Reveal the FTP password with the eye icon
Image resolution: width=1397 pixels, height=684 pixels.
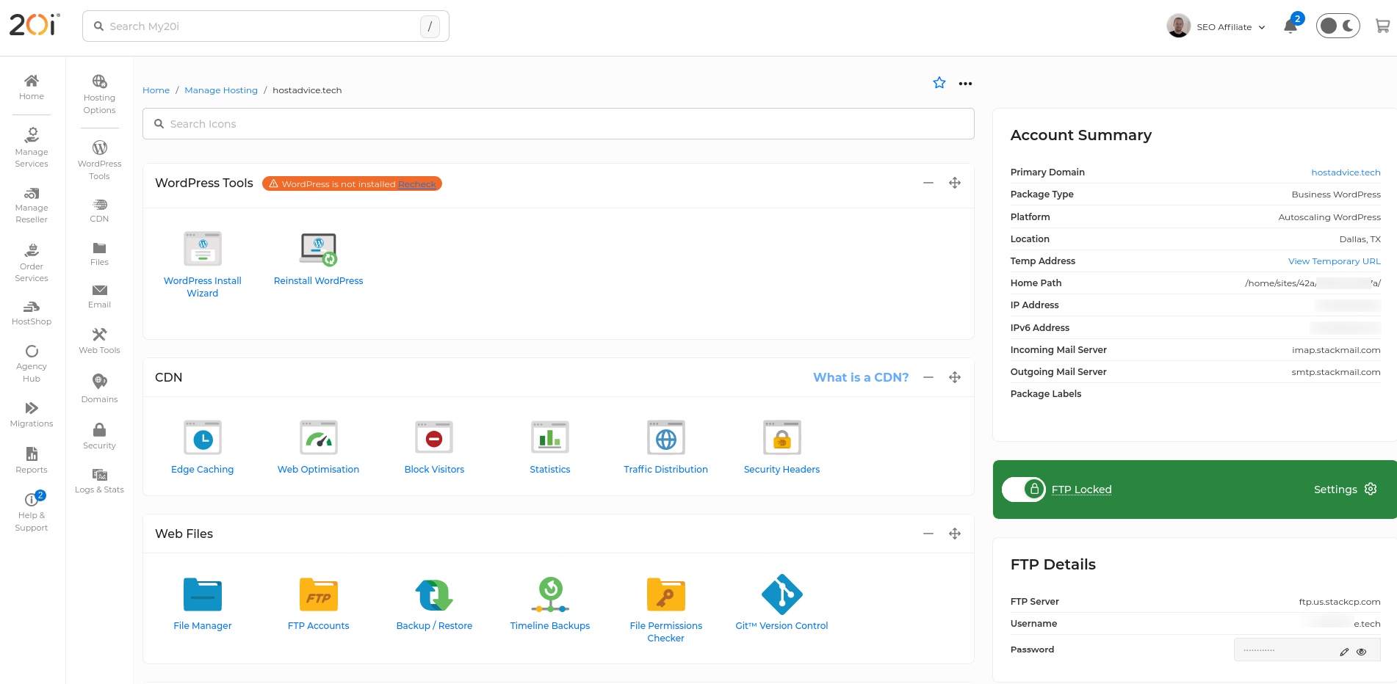pos(1361,652)
